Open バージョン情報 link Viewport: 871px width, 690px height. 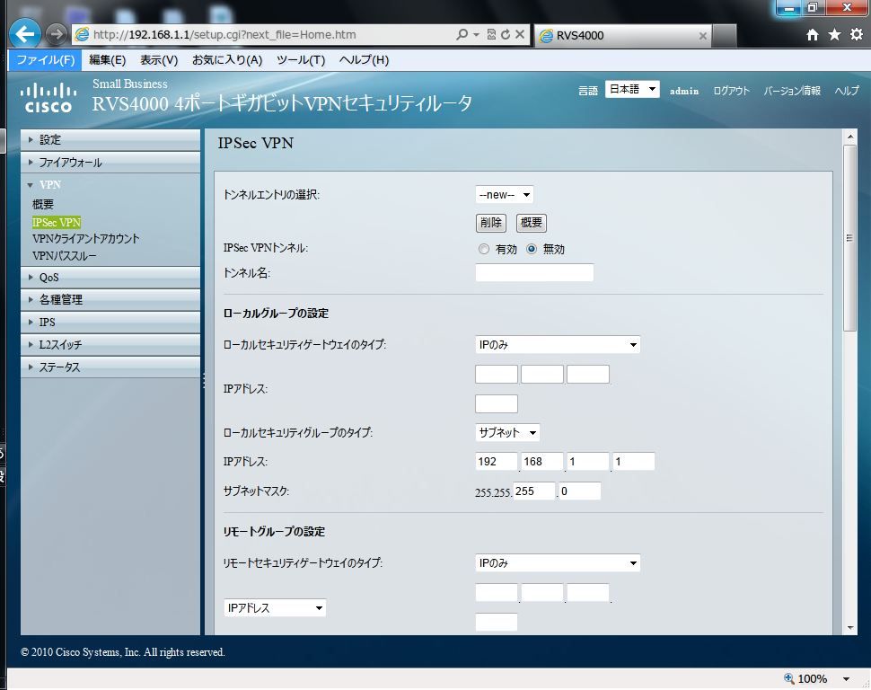(792, 91)
